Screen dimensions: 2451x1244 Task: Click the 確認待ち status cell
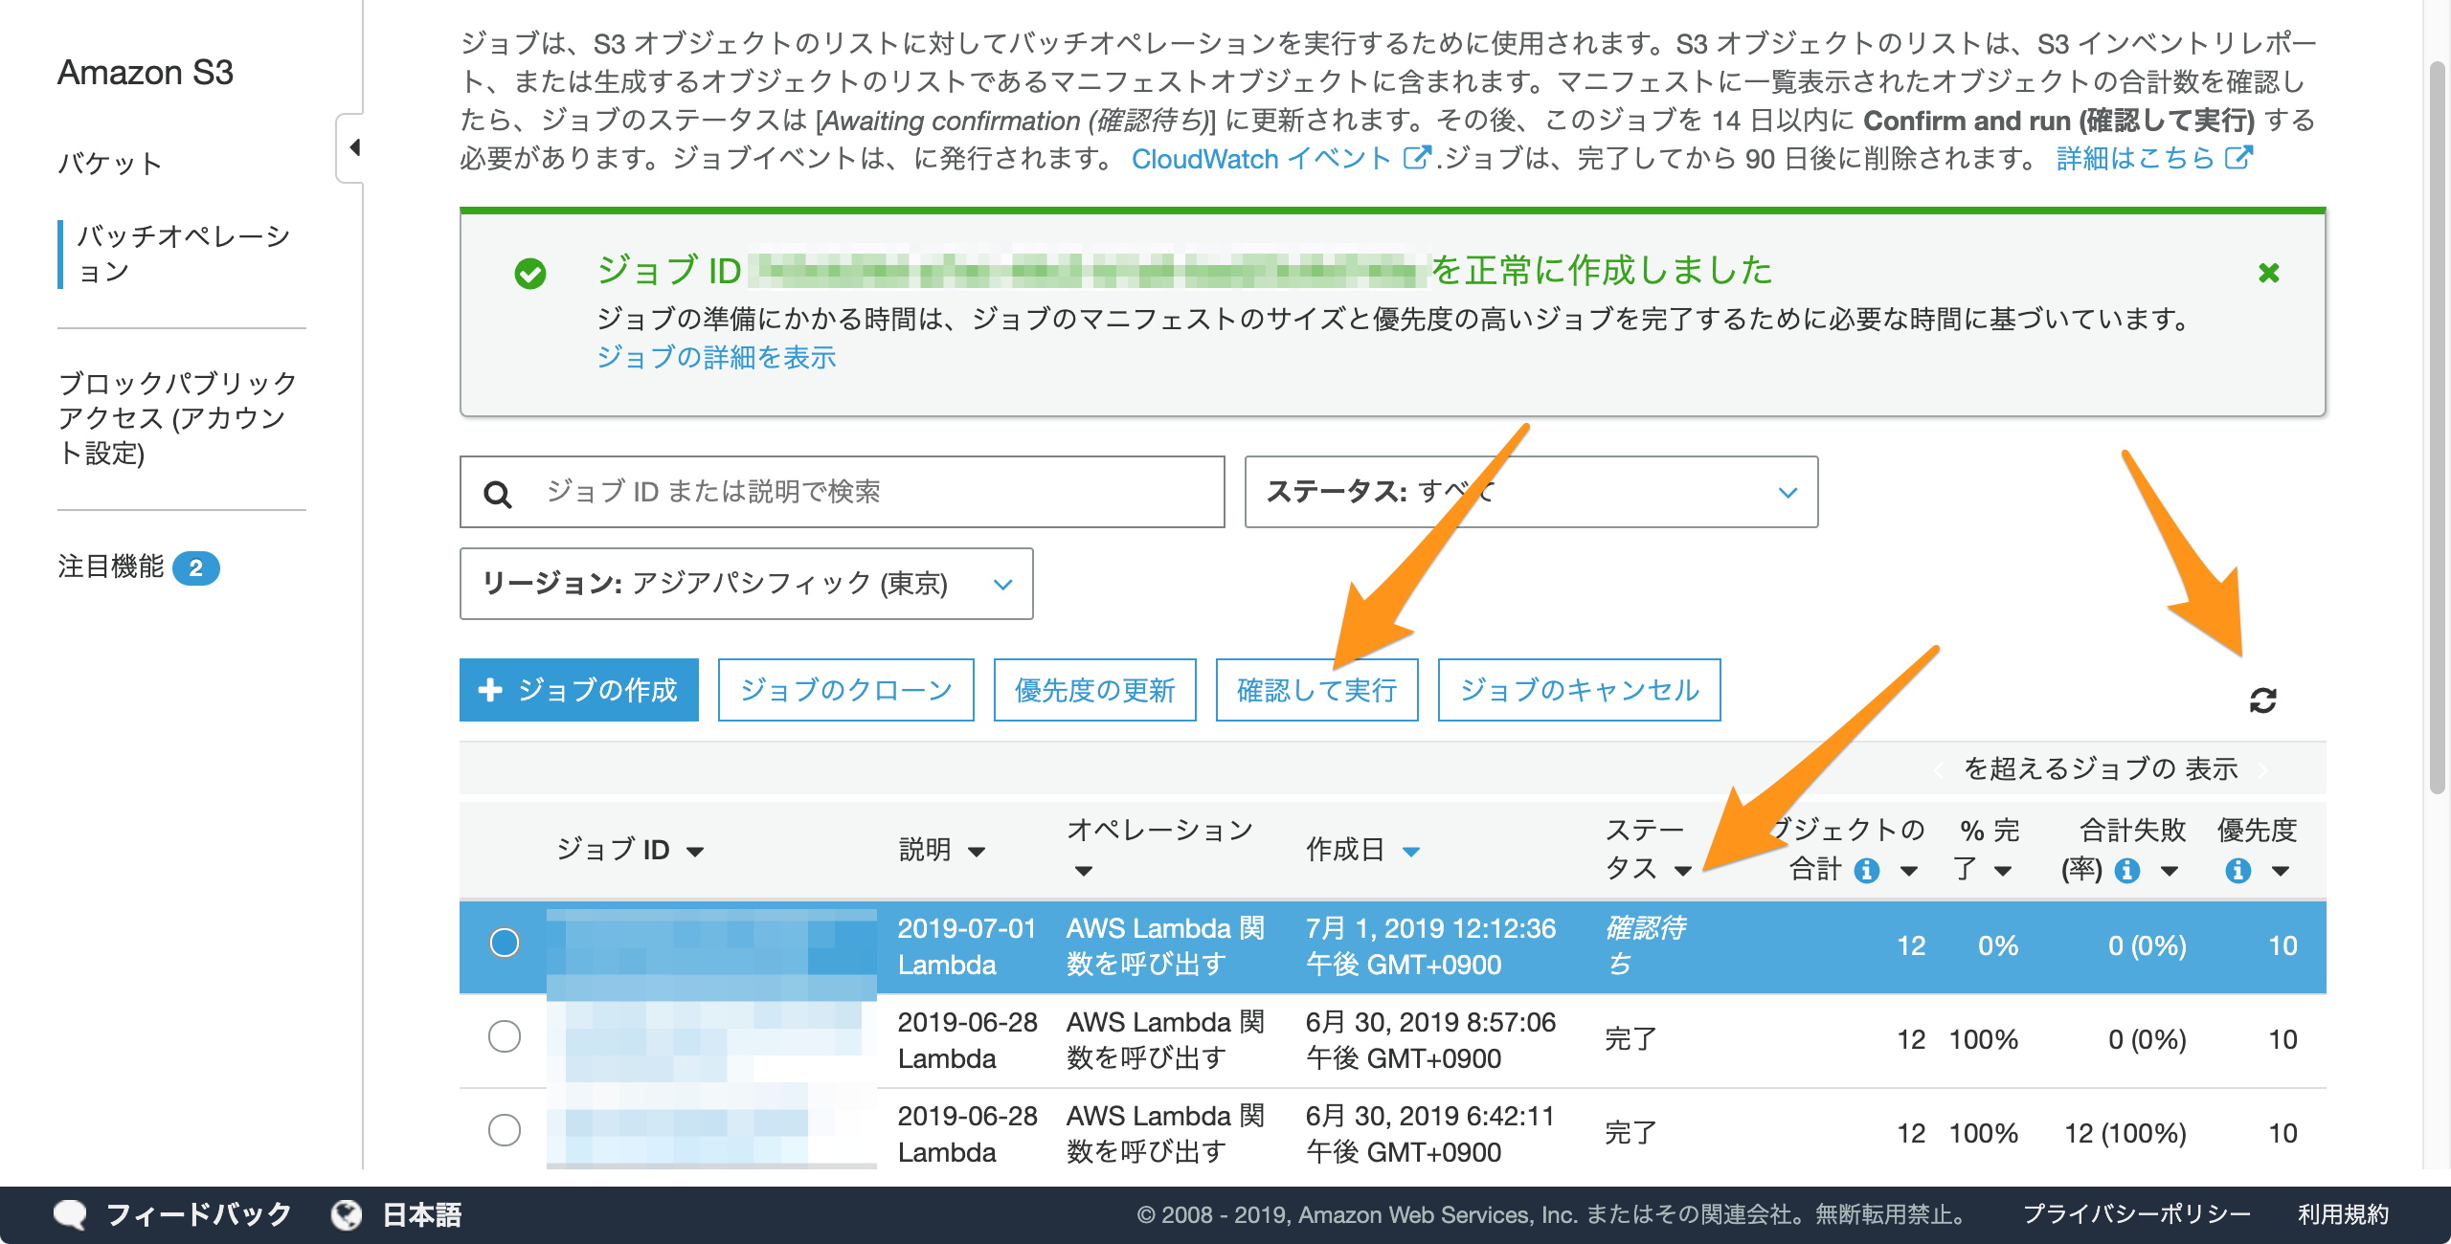coord(1646,945)
